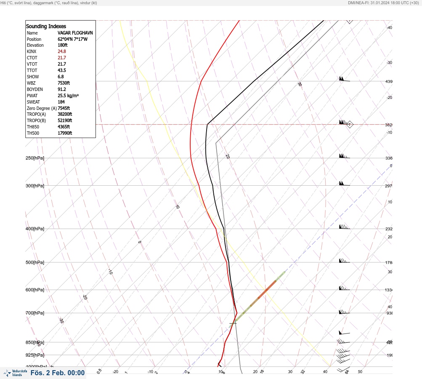Click the '300[hPa]' pressure label
The width and height of the screenshot is (422, 379).
(35, 186)
